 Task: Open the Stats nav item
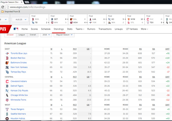click(x=70, y=29)
